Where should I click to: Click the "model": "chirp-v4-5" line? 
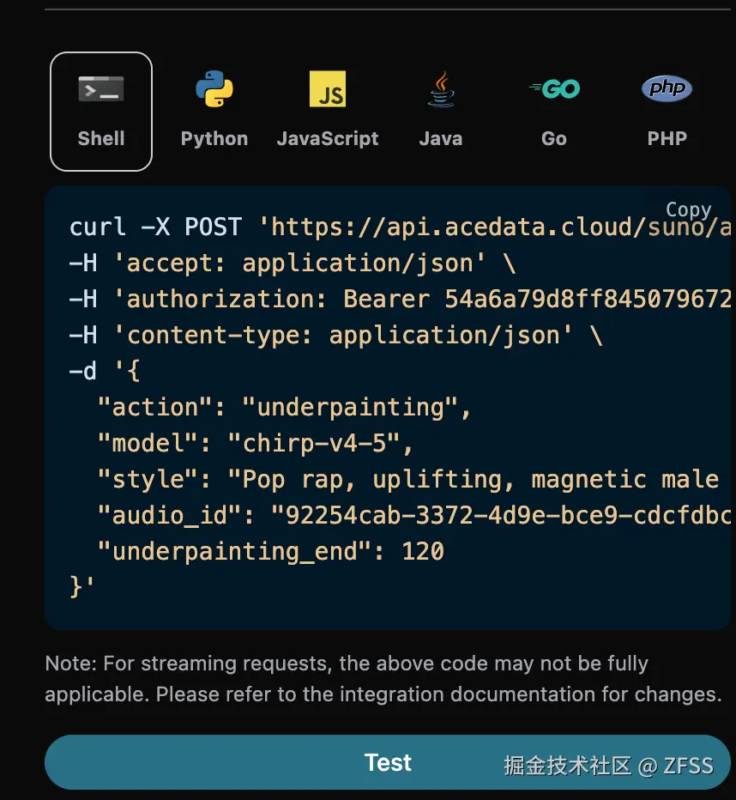pyautogui.click(x=256, y=444)
